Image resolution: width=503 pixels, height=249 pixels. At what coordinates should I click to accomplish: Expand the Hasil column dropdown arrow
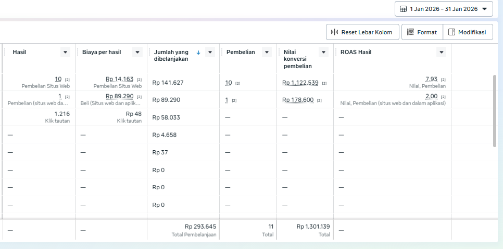point(65,52)
